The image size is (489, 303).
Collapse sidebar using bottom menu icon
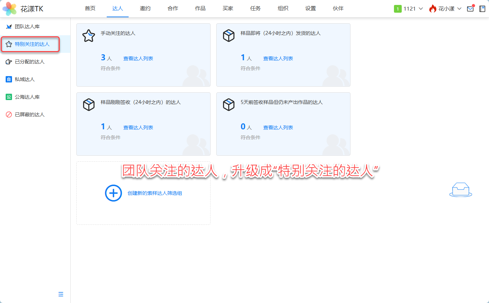[61, 294]
